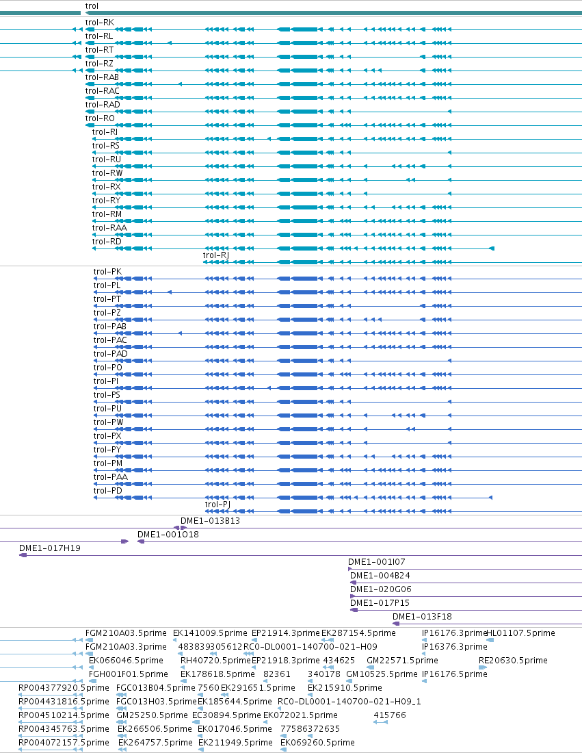The width and height of the screenshot is (582, 753).
Task: Click trol-PD protein label
Action: [x=108, y=491]
